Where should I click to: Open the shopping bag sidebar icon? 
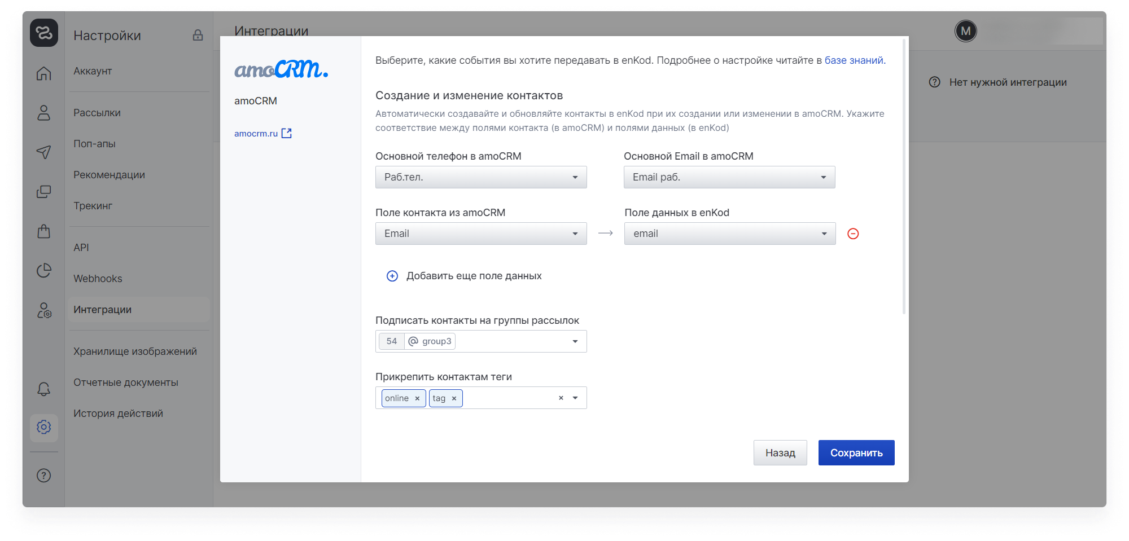(x=44, y=231)
